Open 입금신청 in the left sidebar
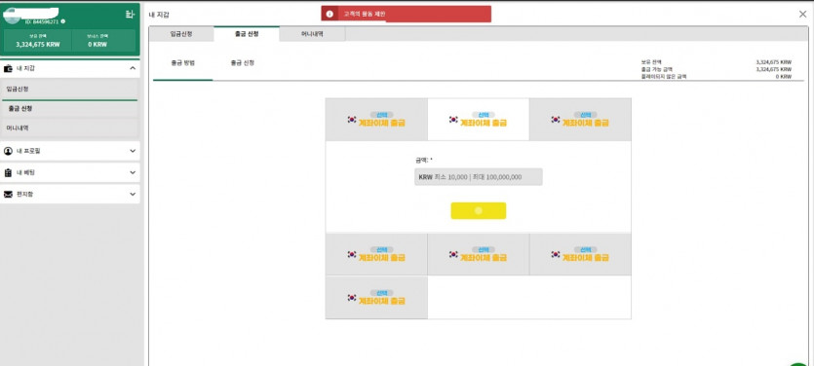814x366 pixels. [x=69, y=90]
